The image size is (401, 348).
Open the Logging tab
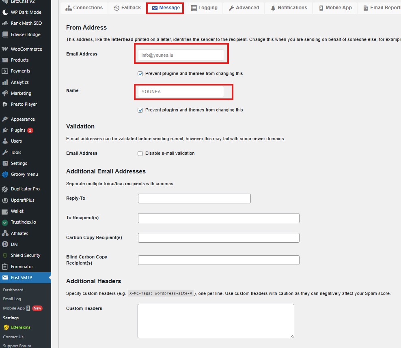pyautogui.click(x=204, y=8)
